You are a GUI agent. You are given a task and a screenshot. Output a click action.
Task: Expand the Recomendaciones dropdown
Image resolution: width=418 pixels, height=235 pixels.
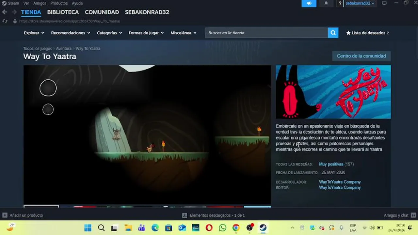pos(71,33)
